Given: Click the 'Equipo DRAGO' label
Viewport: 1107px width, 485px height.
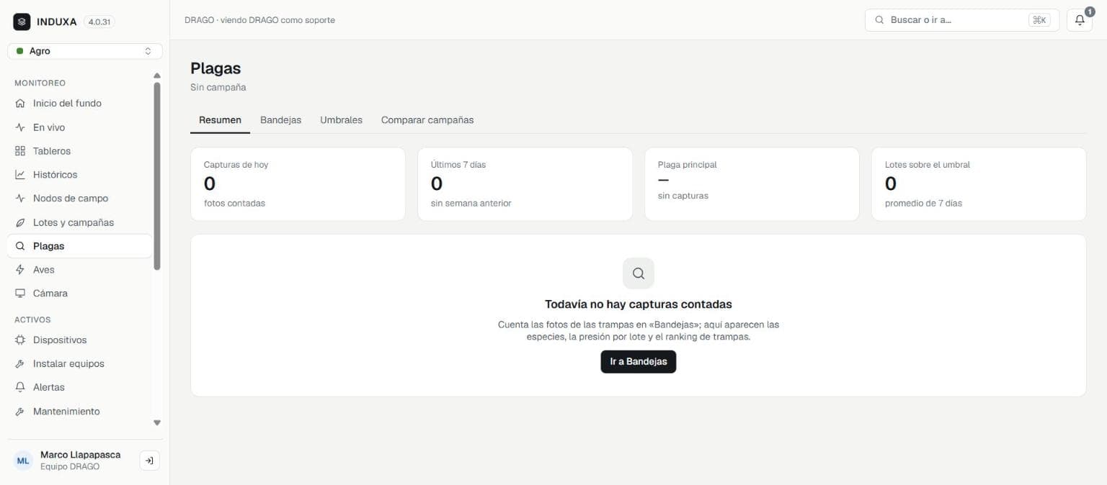Looking at the screenshot, I should coord(70,466).
